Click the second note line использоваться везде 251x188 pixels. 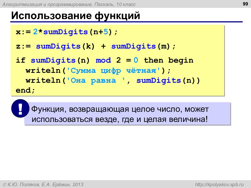[119, 119]
